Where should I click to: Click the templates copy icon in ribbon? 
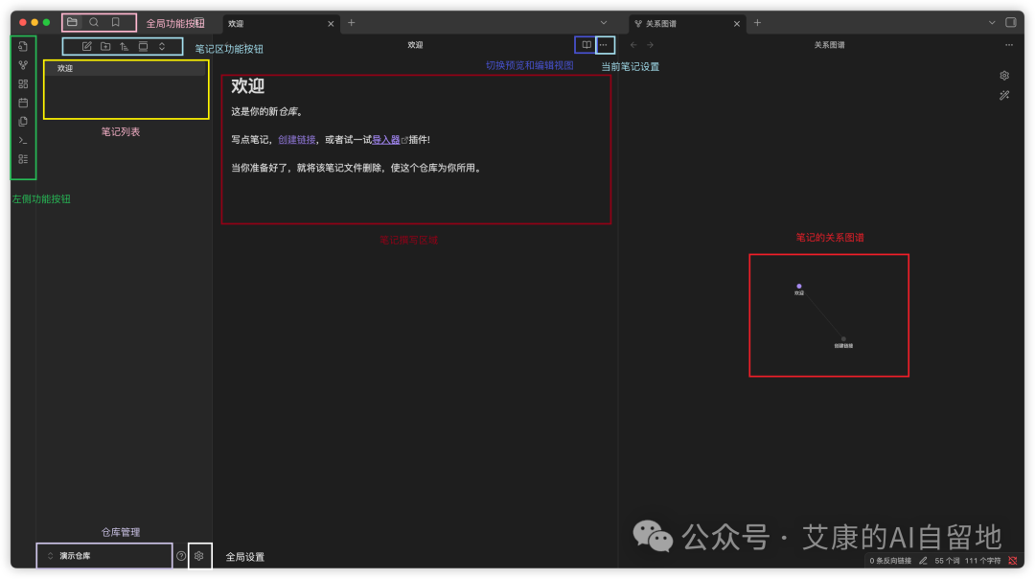click(23, 122)
